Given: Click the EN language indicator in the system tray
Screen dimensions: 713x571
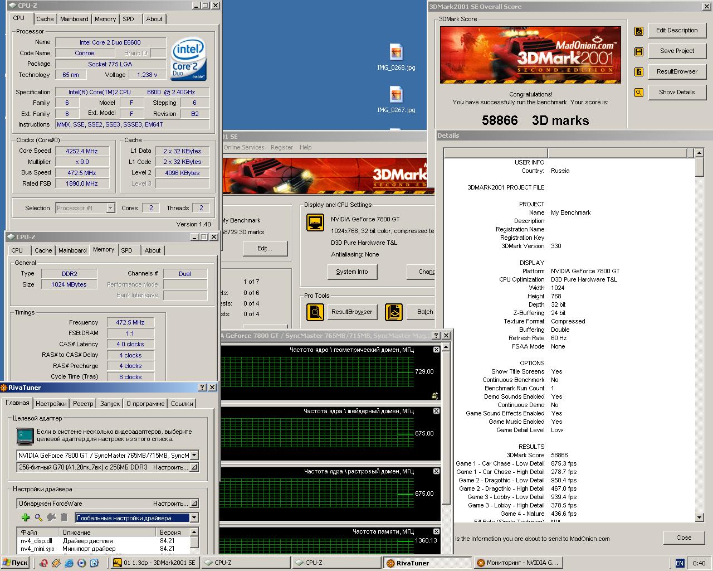Looking at the screenshot, I should pyautogui.click(x=680, y=563).
